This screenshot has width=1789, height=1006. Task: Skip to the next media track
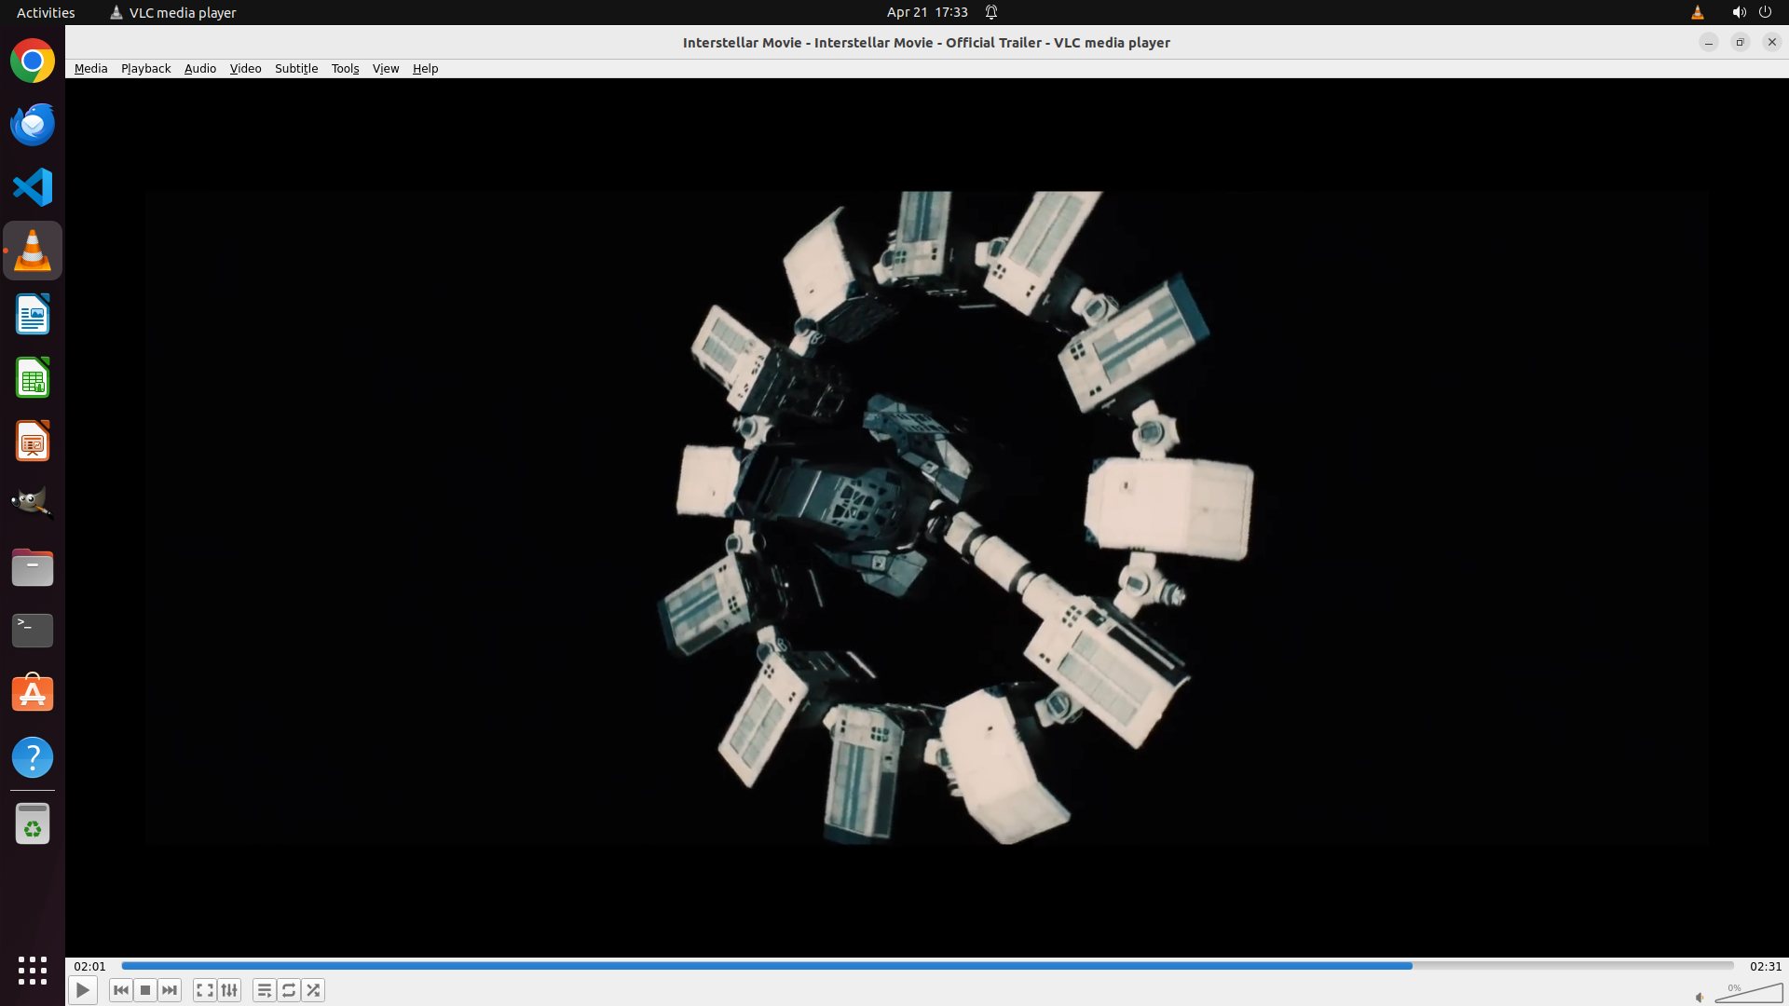(x=170, y=990)
